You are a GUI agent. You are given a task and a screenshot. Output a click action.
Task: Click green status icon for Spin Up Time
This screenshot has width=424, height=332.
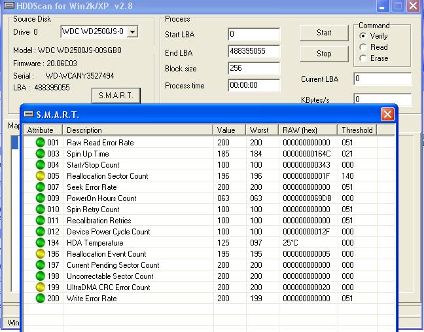pyautogui.click(x=41, y=153)
